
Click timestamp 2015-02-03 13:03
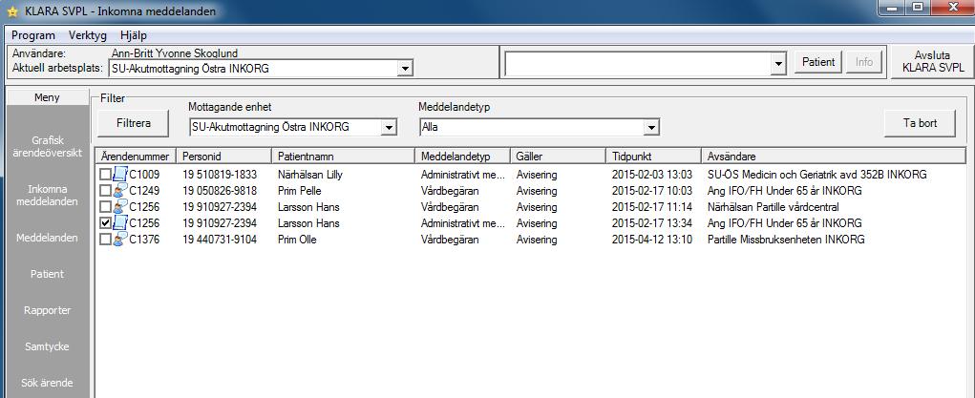coord(652,175)
